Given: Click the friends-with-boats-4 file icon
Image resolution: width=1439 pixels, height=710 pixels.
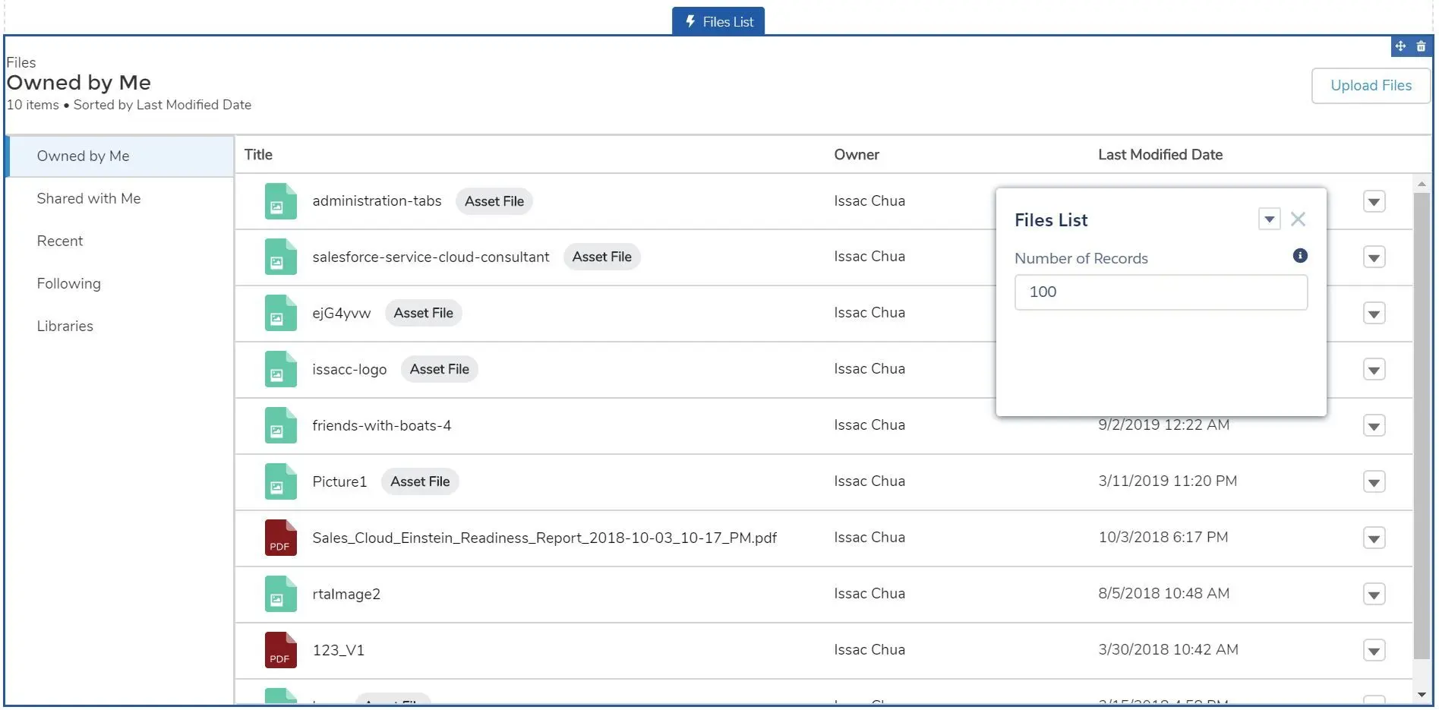Looking at the screenshot, I should (x=280, y=425).
